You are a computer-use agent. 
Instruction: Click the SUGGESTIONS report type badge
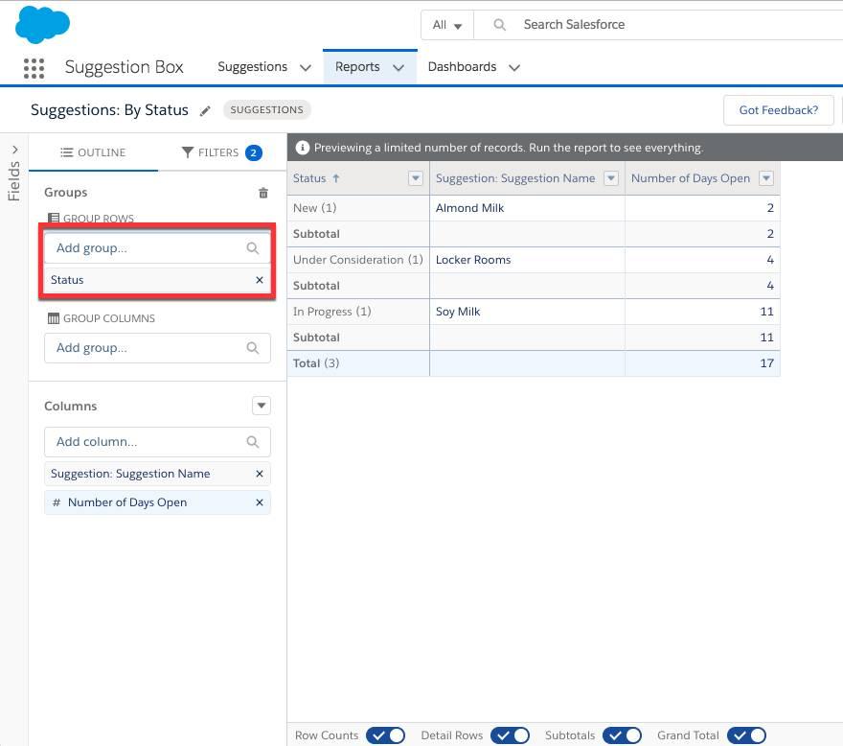click(x=266, y=110)
